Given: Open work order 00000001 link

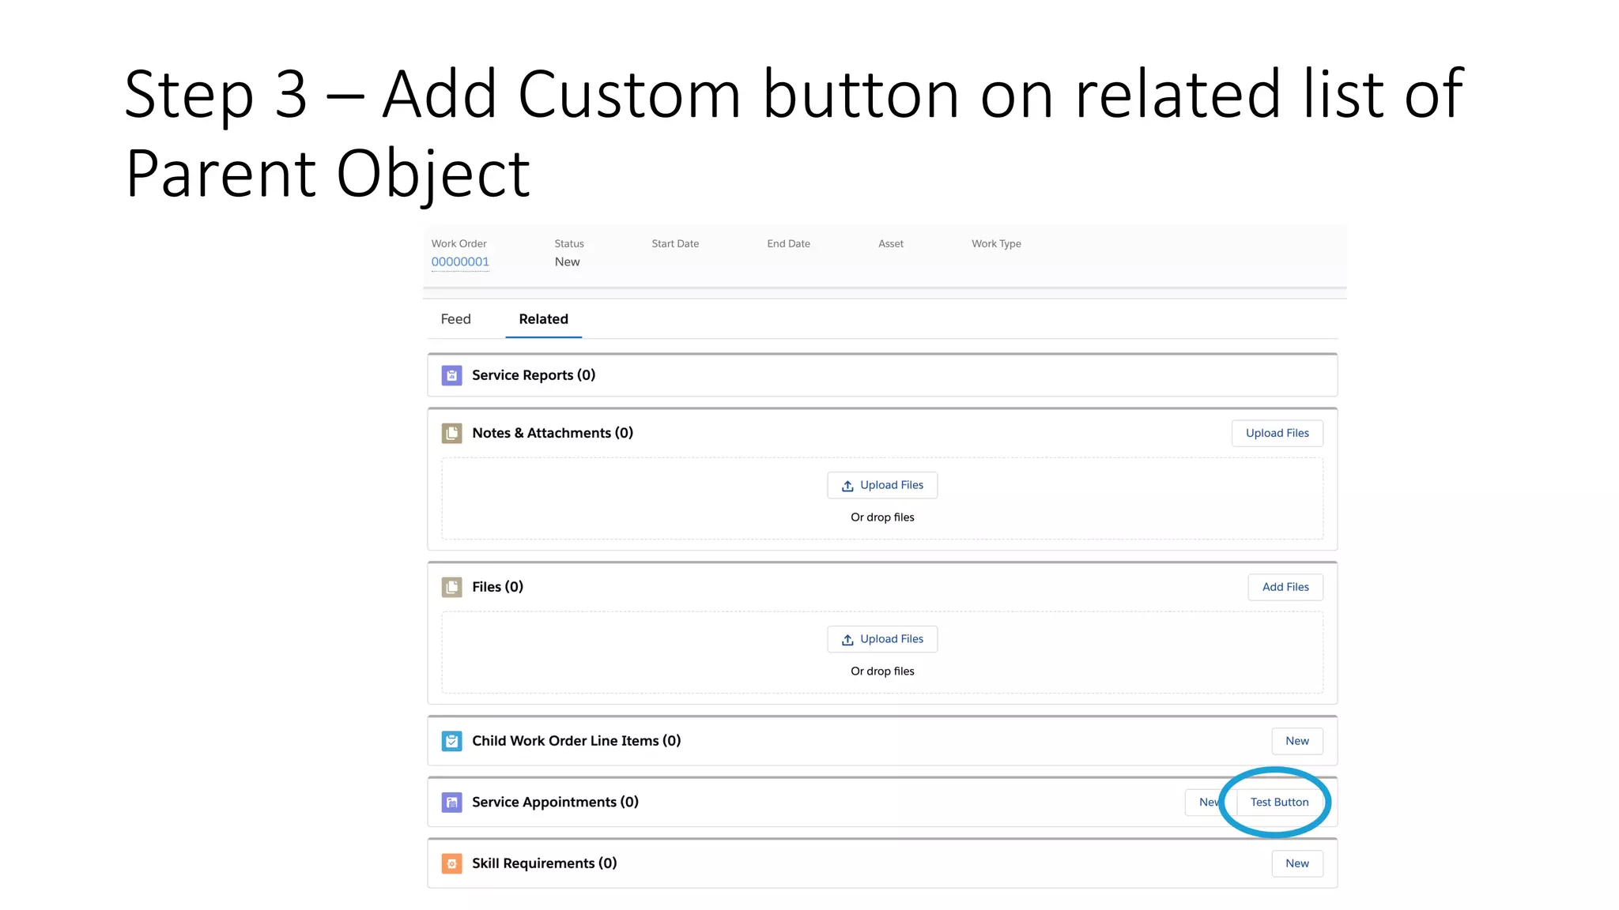Looking at the screenshot, I should pos(460,262).
